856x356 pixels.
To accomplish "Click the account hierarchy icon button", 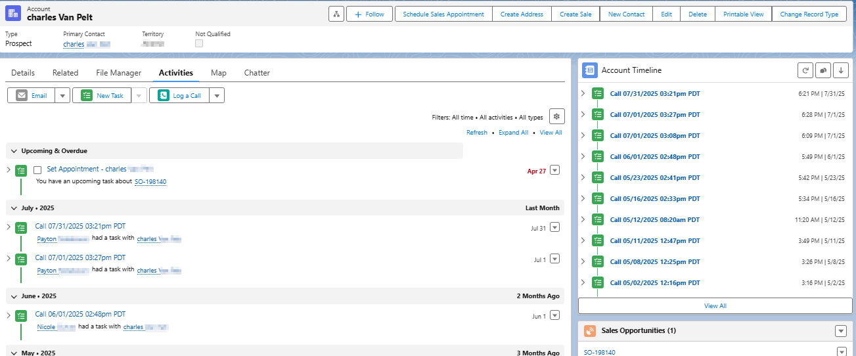I will click(336, 14).
